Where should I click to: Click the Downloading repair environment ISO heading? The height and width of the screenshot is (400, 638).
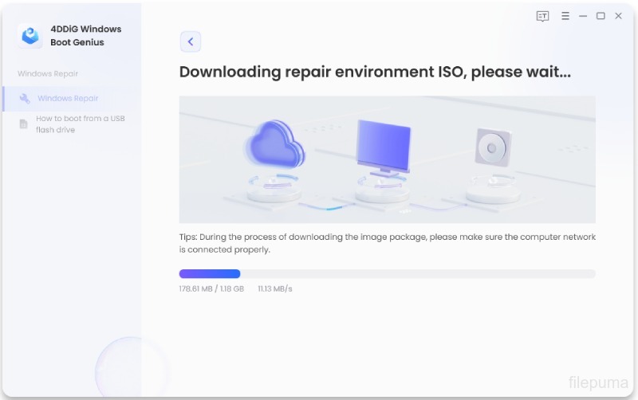tap(375, 72)
